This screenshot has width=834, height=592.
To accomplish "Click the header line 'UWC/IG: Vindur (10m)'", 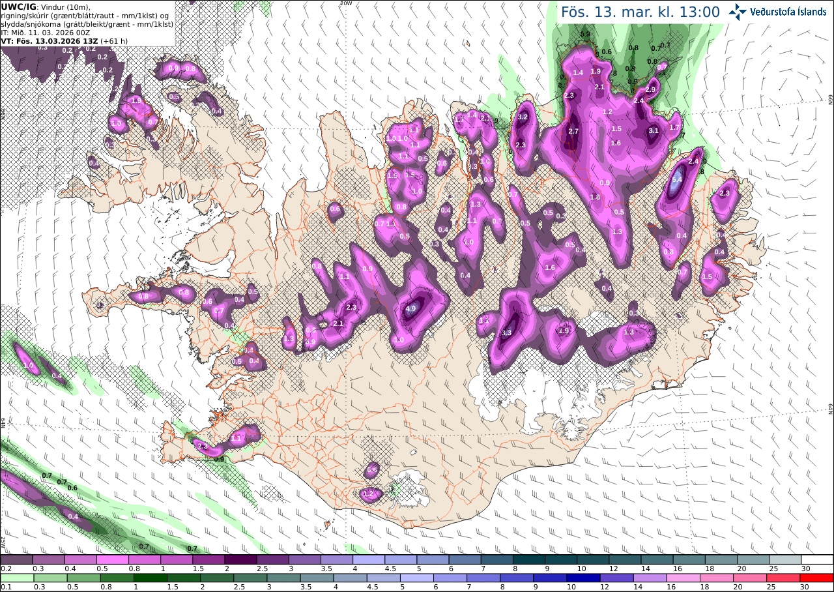I will [x=46, y=7].
